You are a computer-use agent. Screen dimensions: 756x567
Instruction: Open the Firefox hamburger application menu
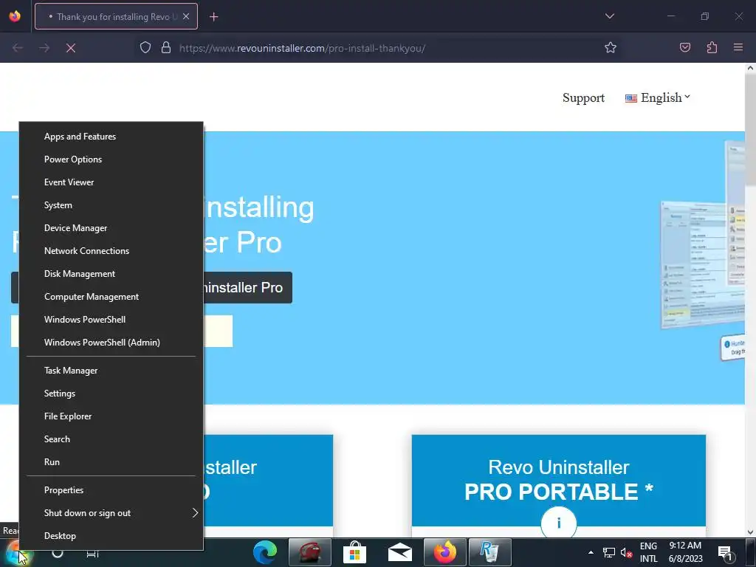click(738, 47)
